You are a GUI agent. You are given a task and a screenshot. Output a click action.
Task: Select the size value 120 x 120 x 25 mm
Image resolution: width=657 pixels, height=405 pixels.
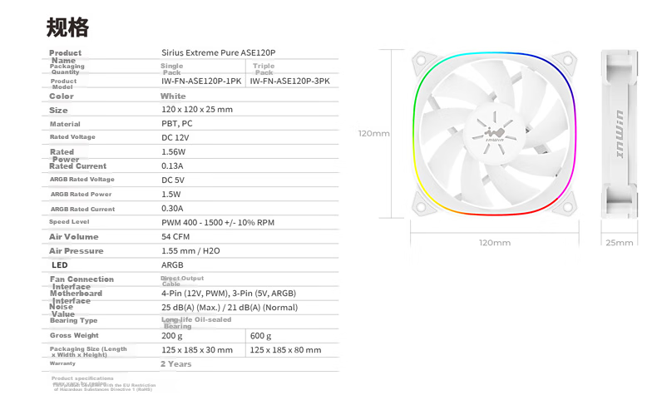tap(197, 110)
